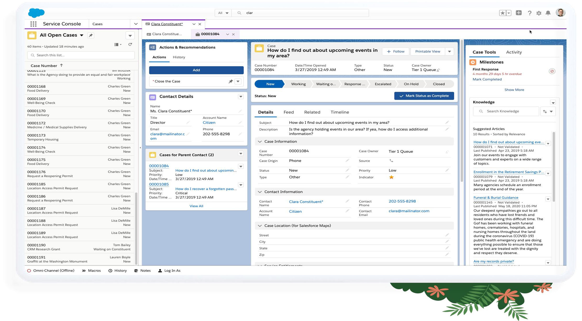
Task: Open list view controls dropdown button
Action: pyautogui.click(x=130, y=36)
